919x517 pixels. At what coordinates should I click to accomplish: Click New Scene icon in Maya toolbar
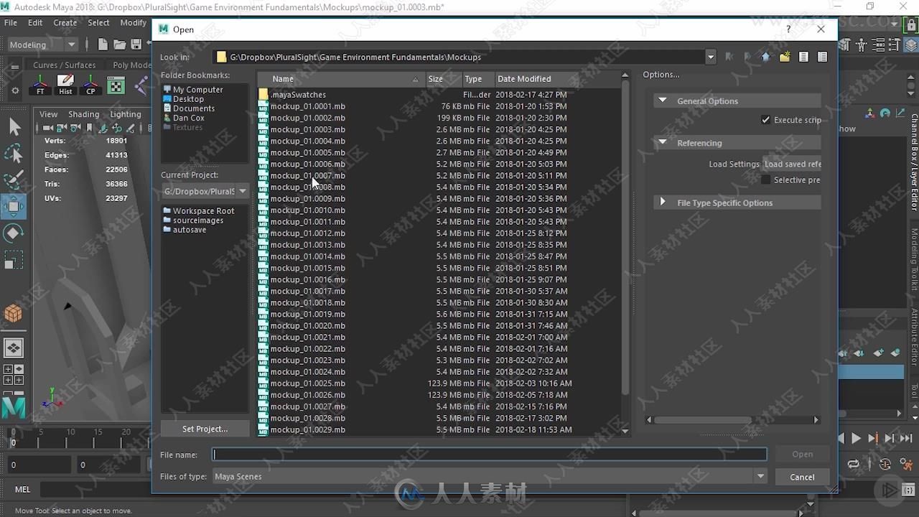pos(103,45)
